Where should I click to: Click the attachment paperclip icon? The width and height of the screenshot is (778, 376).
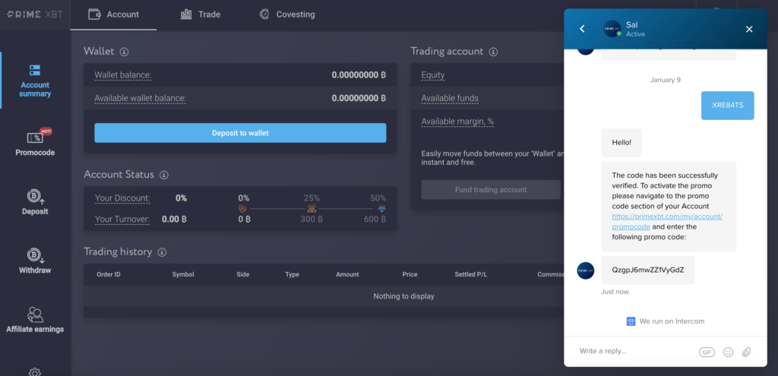click(x=747, y=352)
